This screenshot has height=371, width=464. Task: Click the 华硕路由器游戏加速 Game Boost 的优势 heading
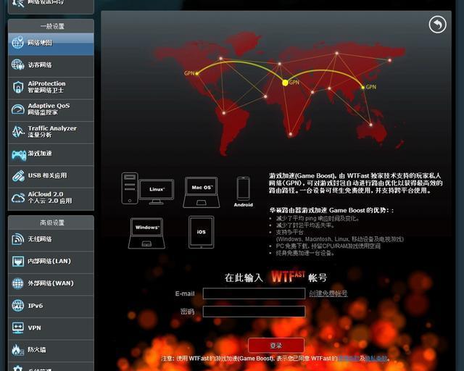tap(331, 210)
